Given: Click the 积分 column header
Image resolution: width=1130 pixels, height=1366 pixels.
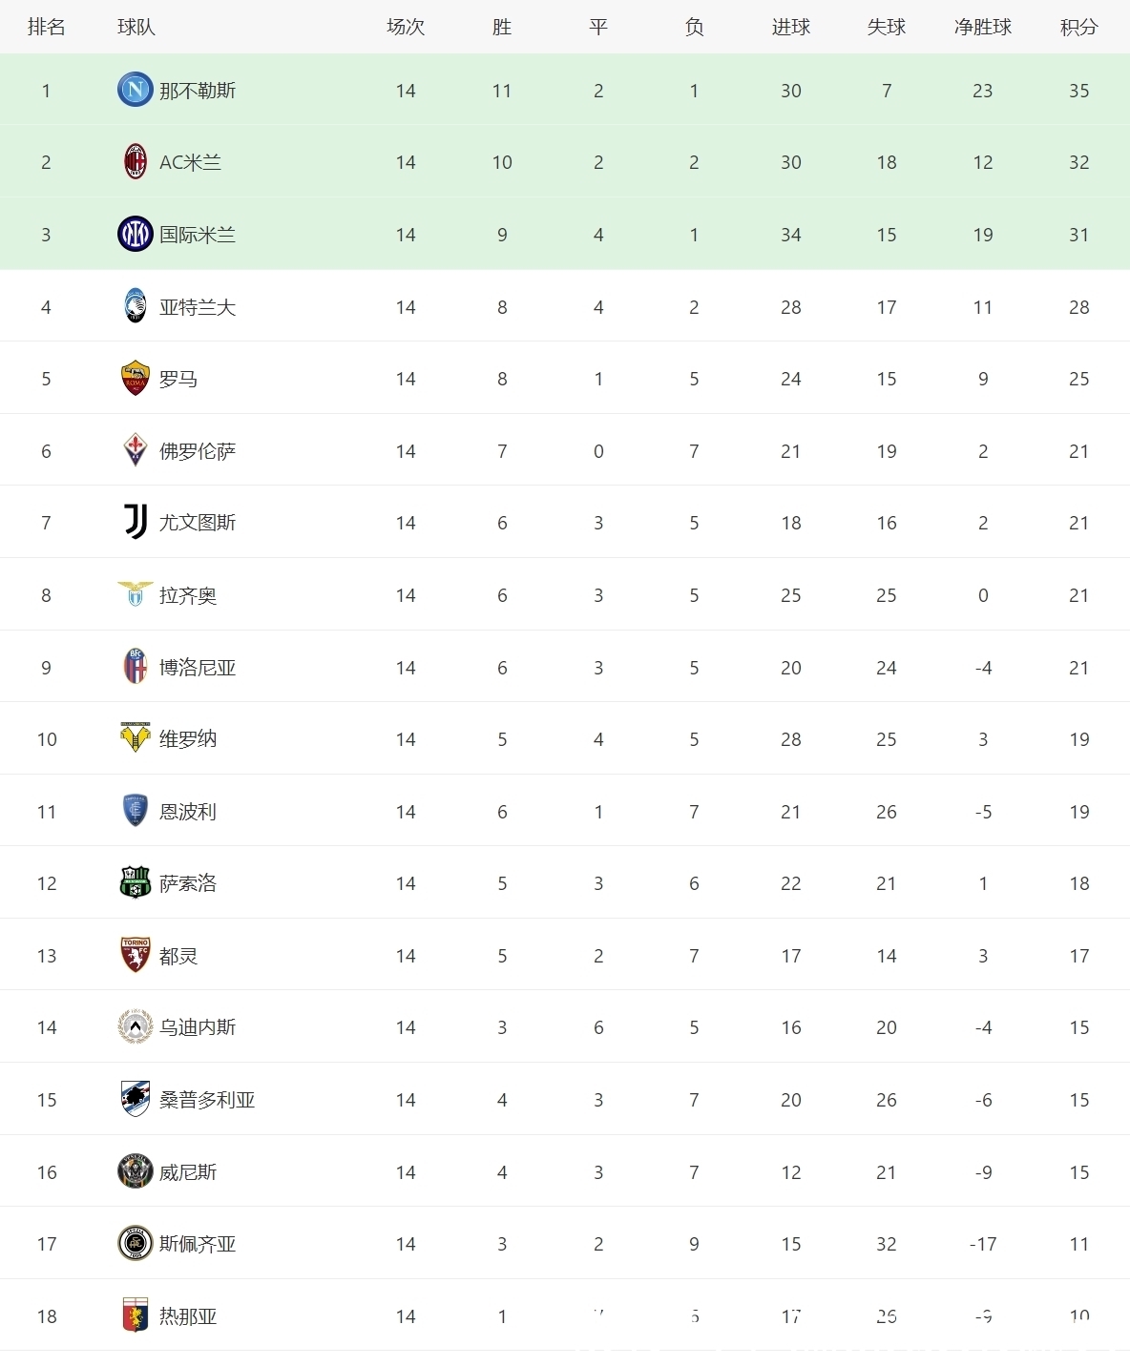Looking at the screenshot, I should coord(1078,27).
